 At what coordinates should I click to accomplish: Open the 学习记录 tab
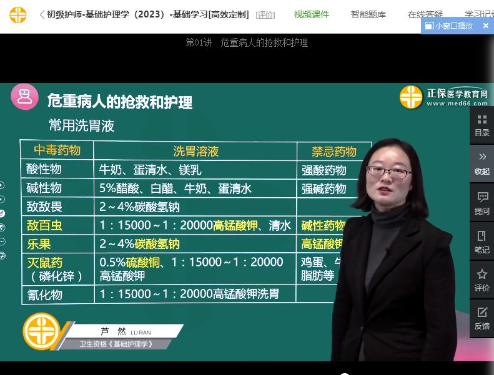point(479,14)
